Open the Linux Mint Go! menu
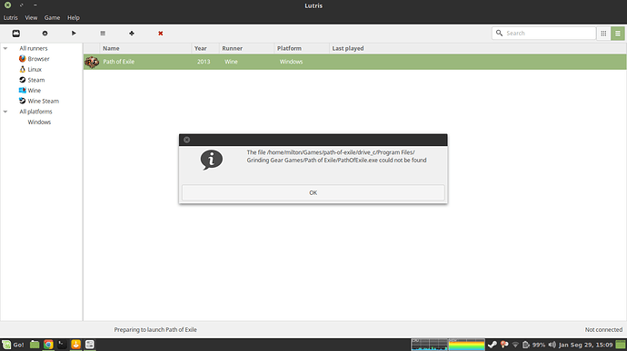627x351 pixels. click(x=13, y=345)
